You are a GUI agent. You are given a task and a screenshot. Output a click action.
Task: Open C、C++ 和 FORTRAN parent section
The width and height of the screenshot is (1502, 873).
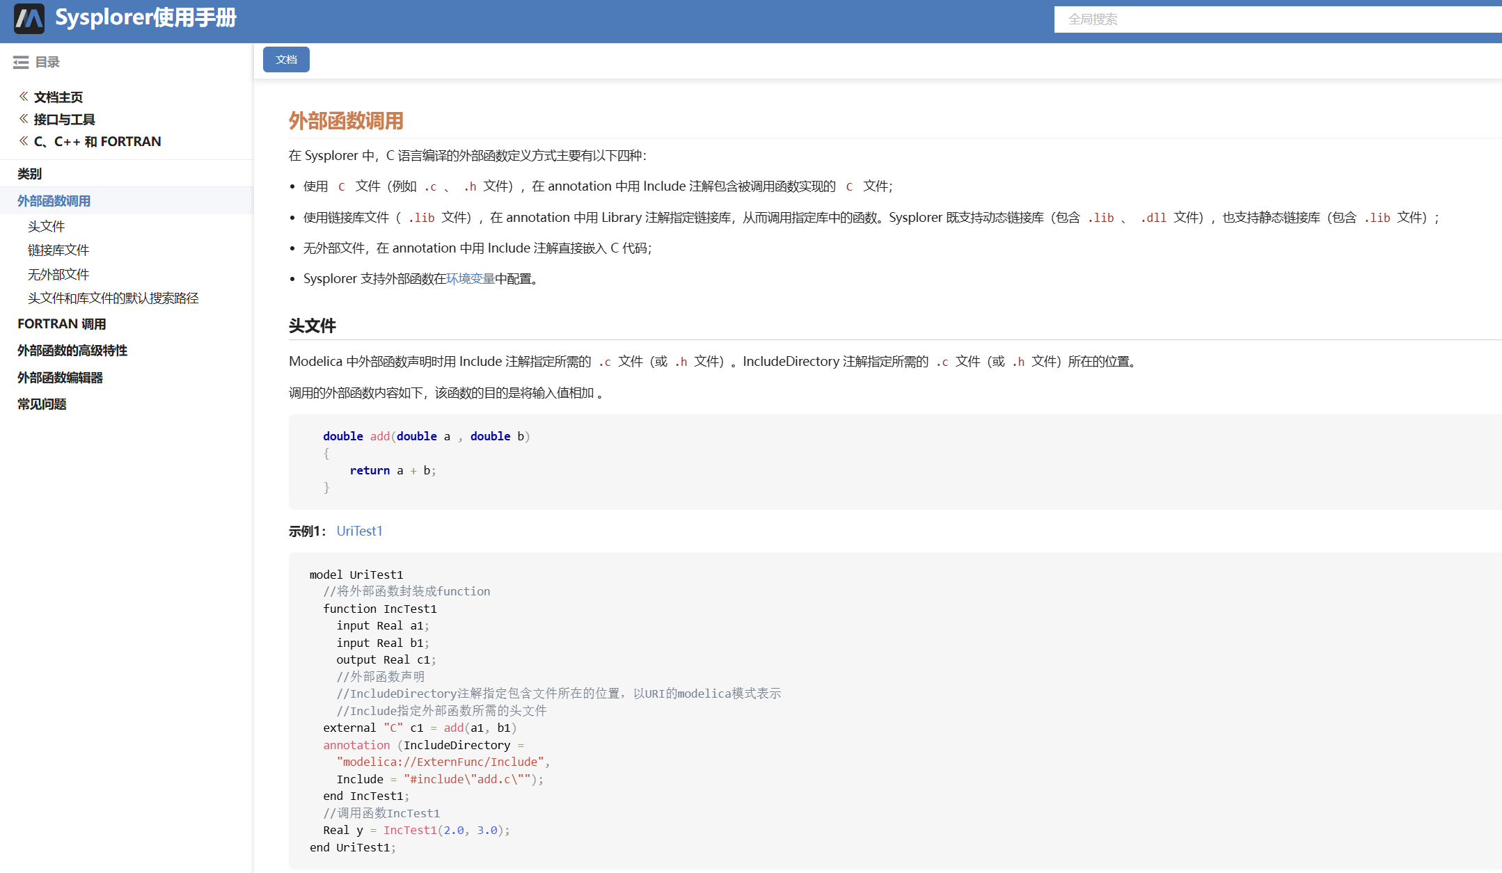(97, 142)
